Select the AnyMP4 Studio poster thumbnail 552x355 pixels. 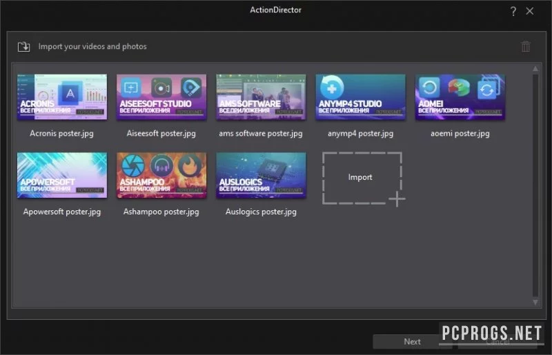pos(360,97)
